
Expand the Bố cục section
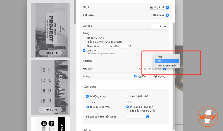pos(82,130)
